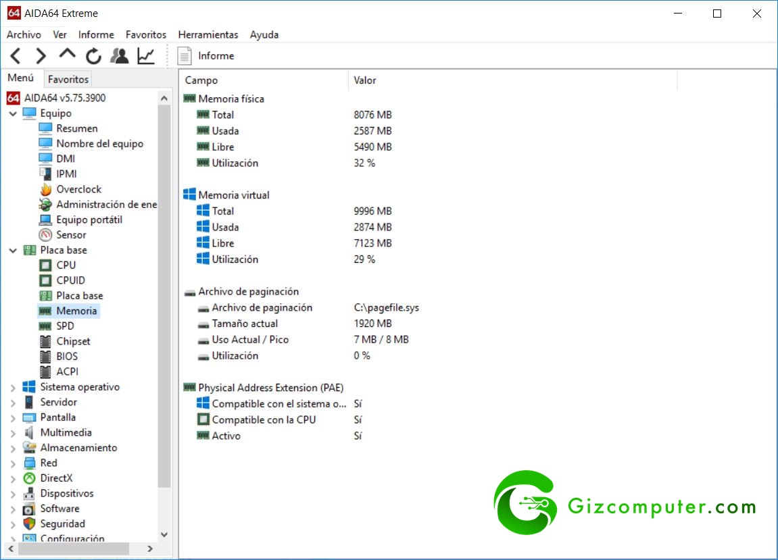The width and height of the screenshot is (778, 560).
Task: Refresh the report with the reload icon
Action: click(x=93, y=56)
